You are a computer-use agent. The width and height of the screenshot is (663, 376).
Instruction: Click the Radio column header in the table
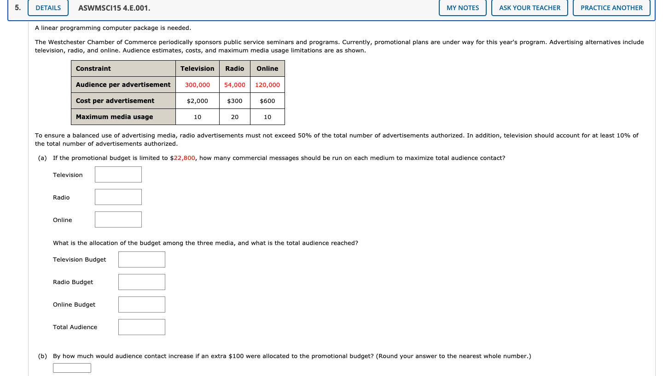coord(234,68)
